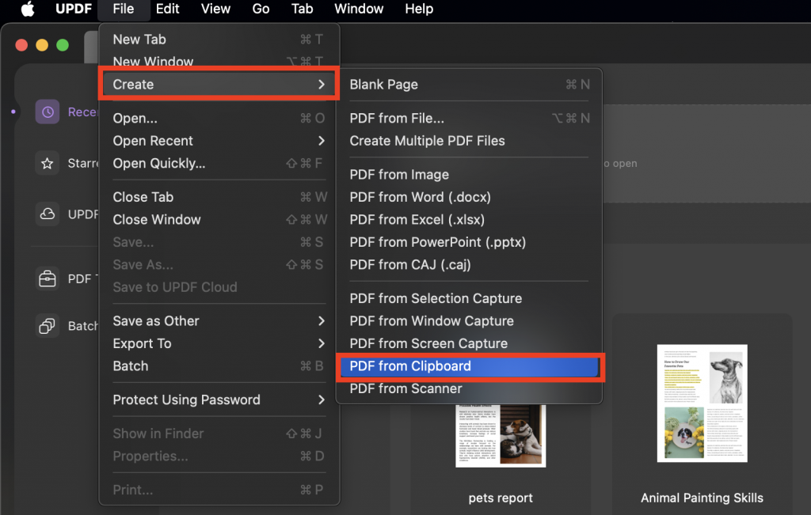Image resolution: width=811 pixels, height=515 pixels.
Task: Open the Help menu
Action: (x=418, y=9)
